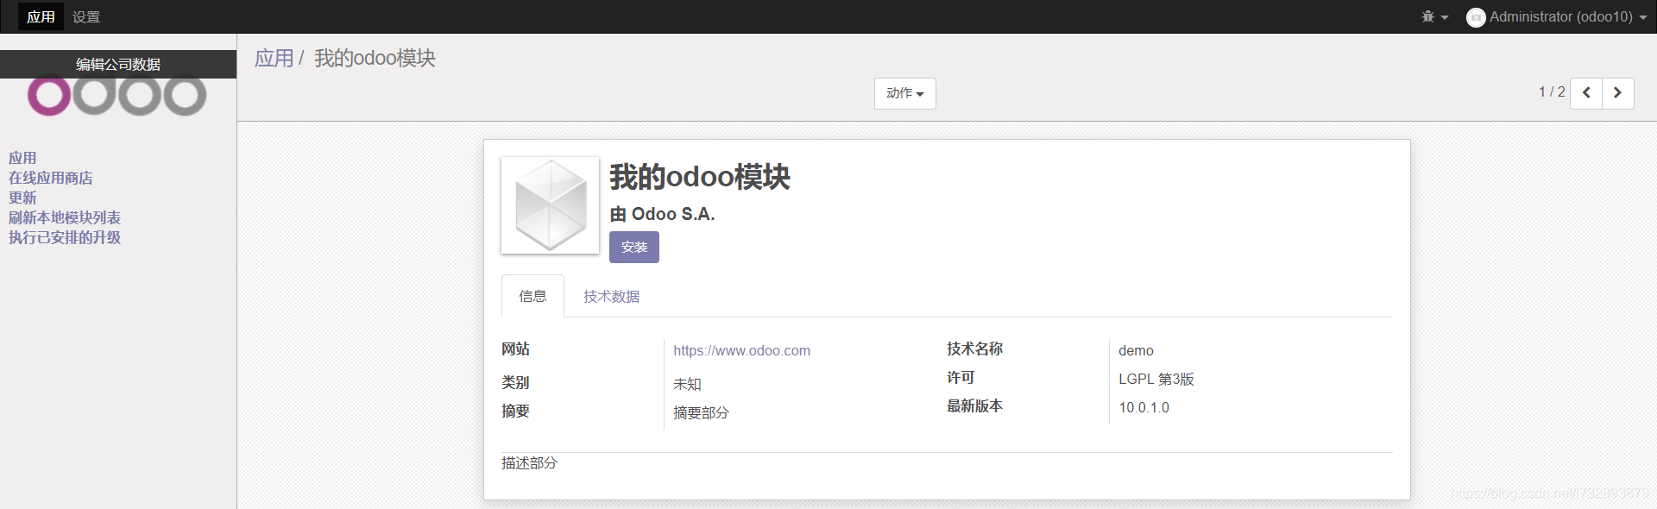Click the 描述部分 description text
This screenshot has height=509, width=1657.
529,463
